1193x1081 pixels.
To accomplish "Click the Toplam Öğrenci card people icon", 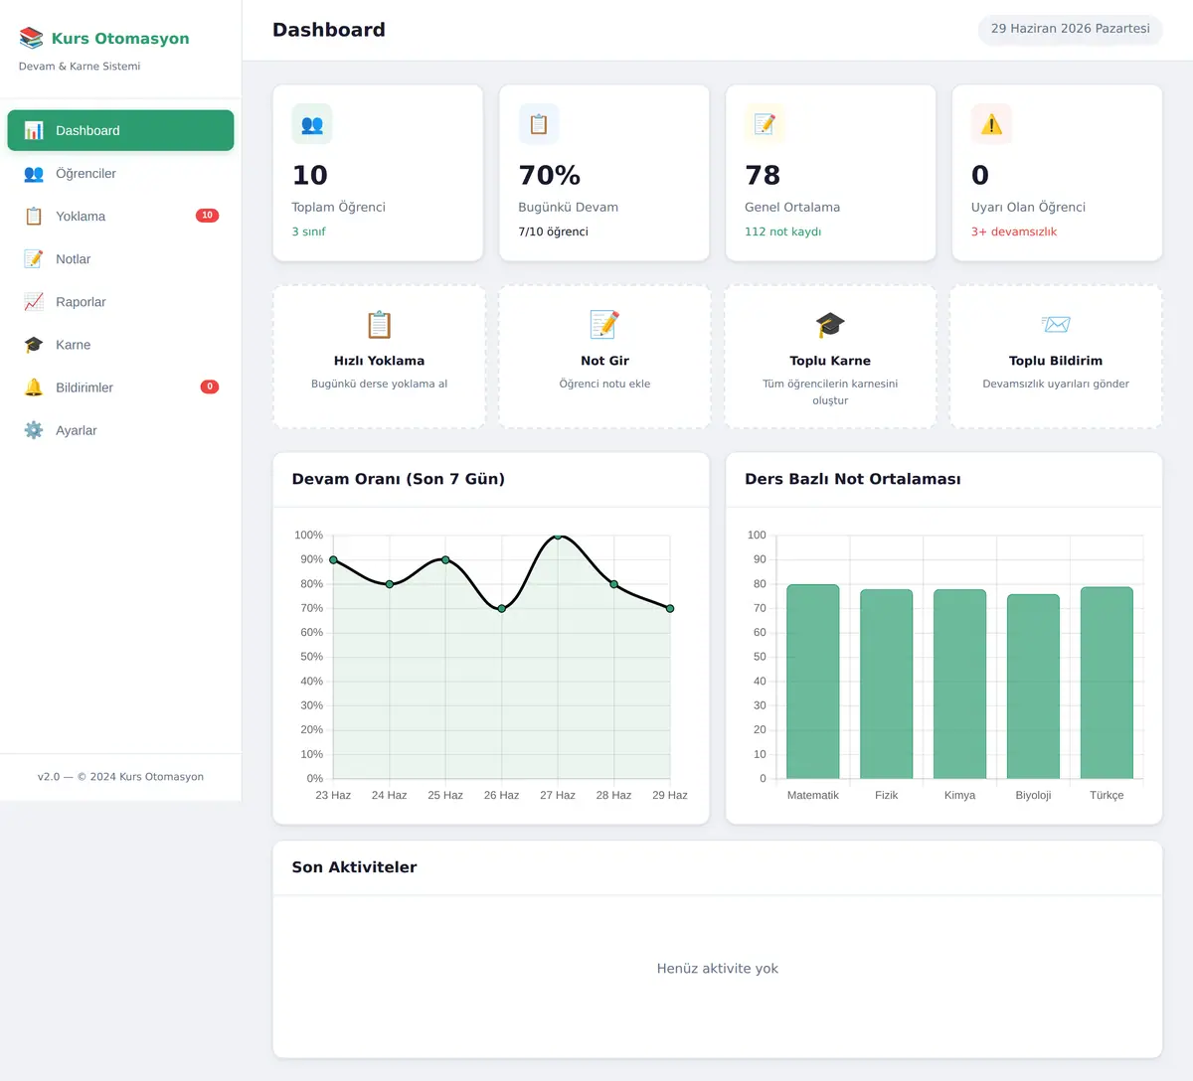I will pos(312,124).
